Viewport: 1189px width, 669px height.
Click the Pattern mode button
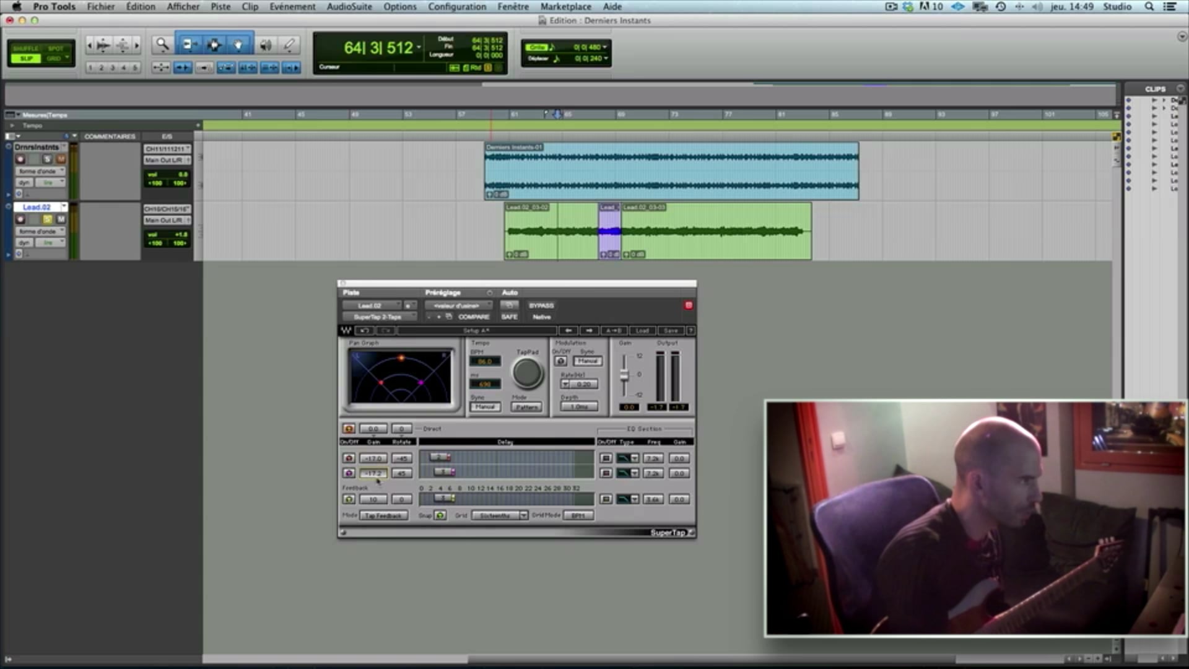click(527, 407)
